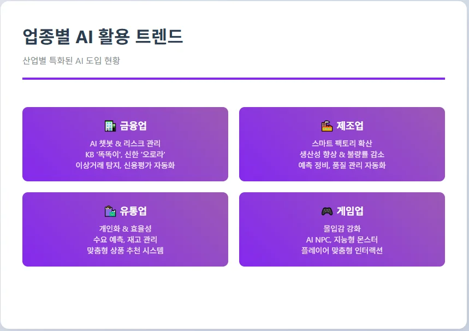
Task: Select the 제조업 card heading
Action: click(x=350, y=126)
